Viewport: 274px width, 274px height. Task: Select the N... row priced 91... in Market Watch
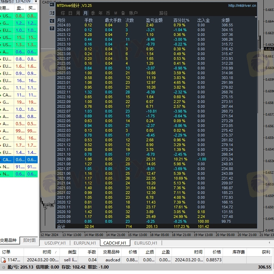coord(19,167)
